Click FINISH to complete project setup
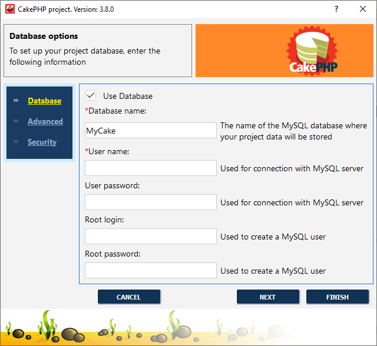 point(338,297)
